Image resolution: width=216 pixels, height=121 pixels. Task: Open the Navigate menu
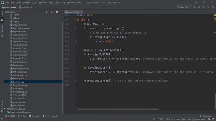26,3
